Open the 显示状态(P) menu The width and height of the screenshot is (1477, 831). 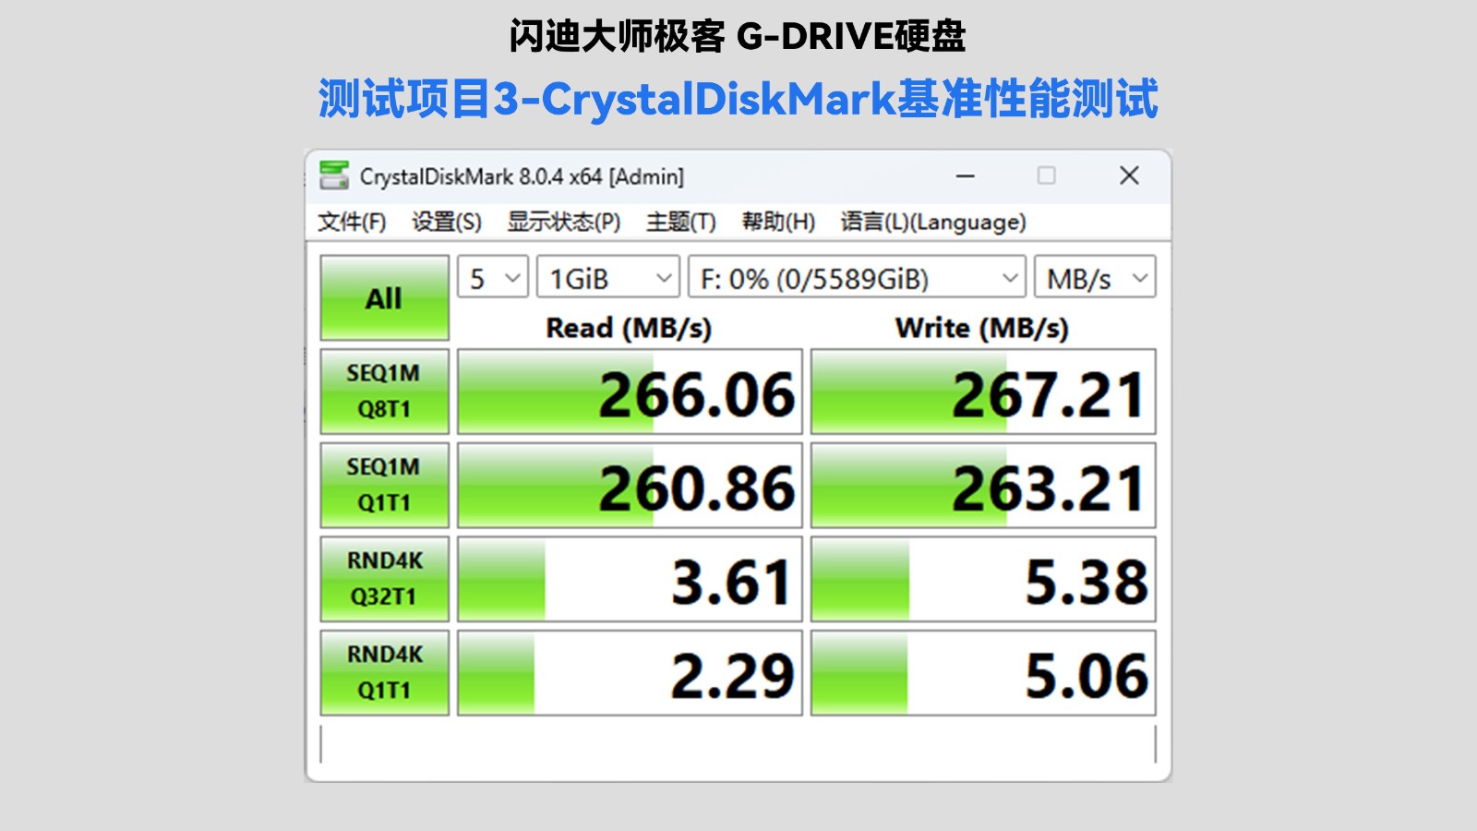click(x=564, y=223)
